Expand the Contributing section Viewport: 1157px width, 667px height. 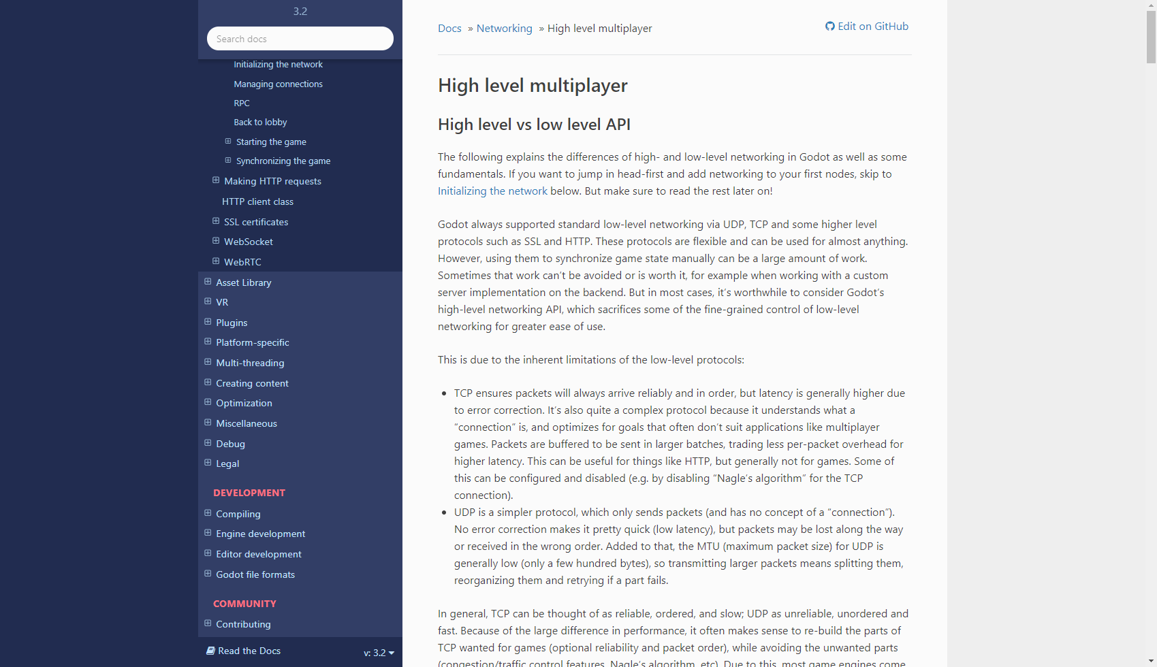coord(207,623)
